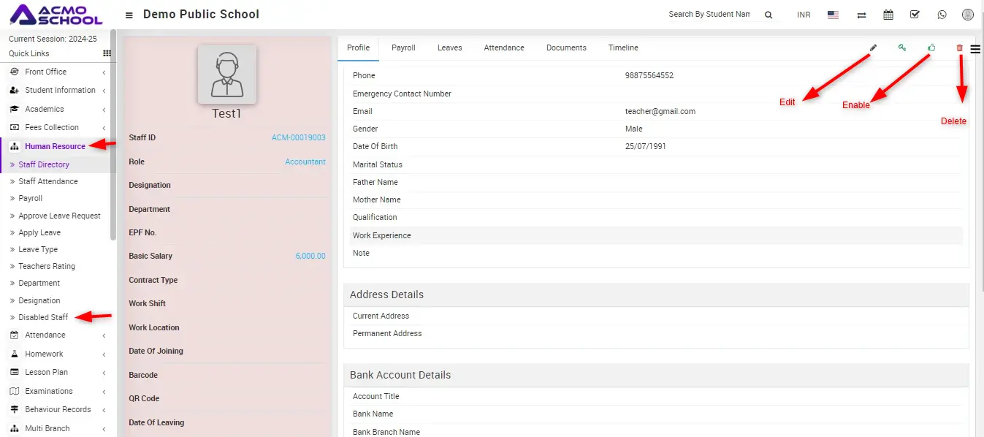Expand the Front Office menu
Screen dimensions: 984x437
pos(45,72)
